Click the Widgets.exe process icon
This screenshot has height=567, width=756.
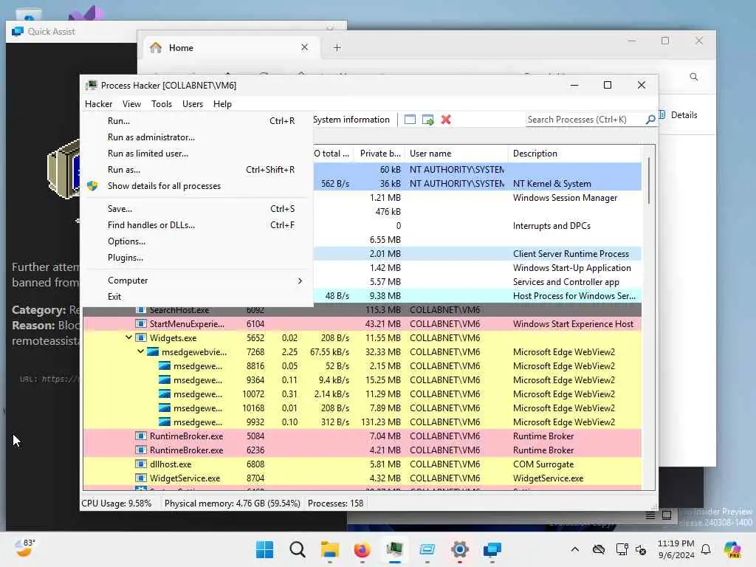(140, 338)
